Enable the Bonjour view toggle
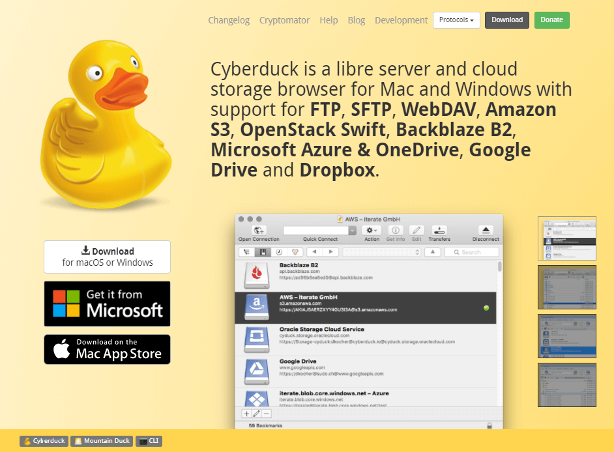 coord(296,251)
